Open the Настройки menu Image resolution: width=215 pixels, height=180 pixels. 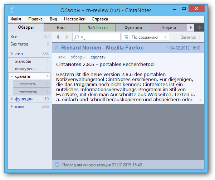[75, 19]
